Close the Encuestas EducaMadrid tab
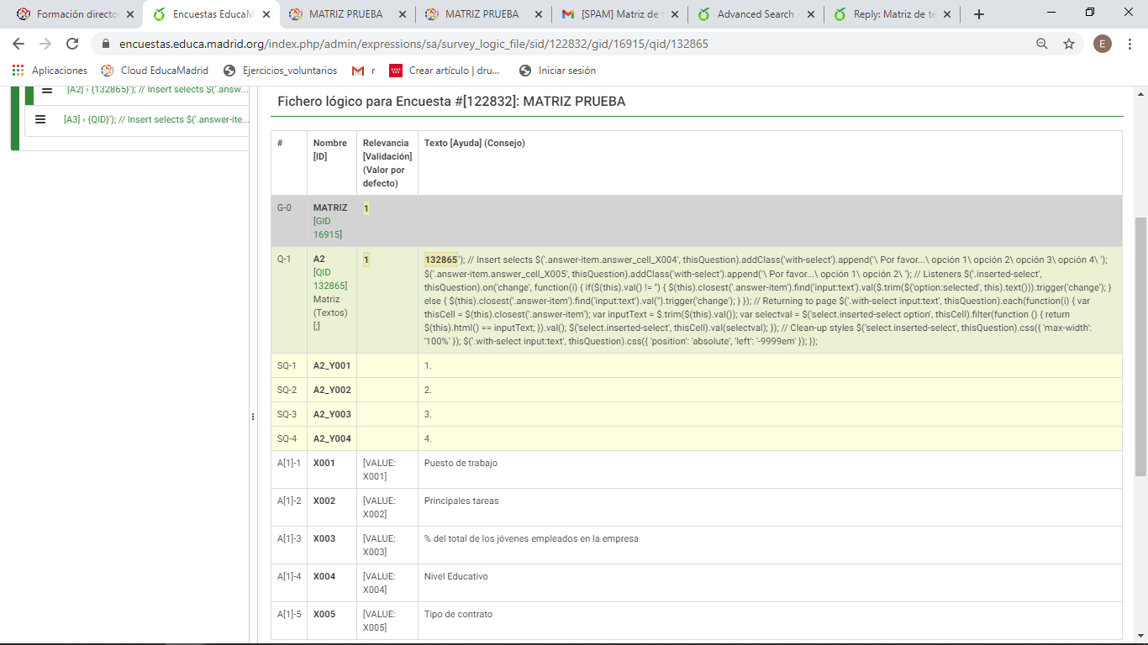Viewport: 1148px width, 645px height. (x=266, y=14)
